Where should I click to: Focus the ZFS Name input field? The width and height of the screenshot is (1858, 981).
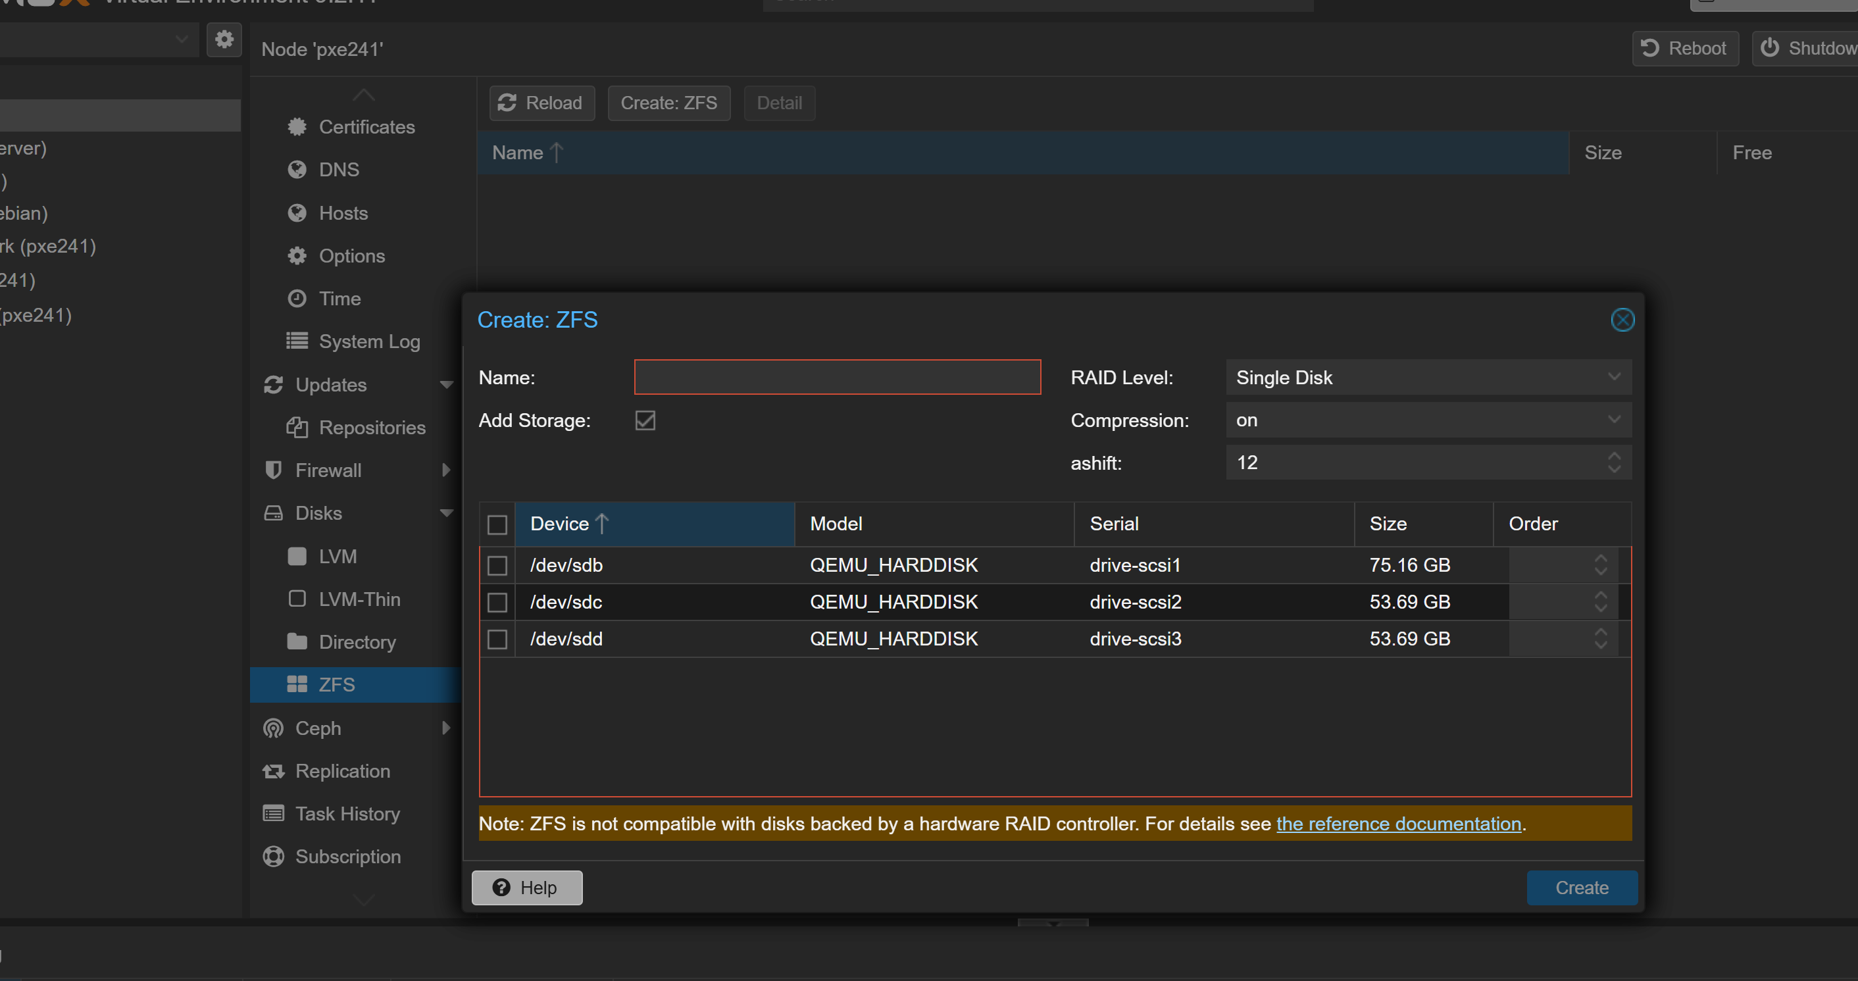point(838,377)
